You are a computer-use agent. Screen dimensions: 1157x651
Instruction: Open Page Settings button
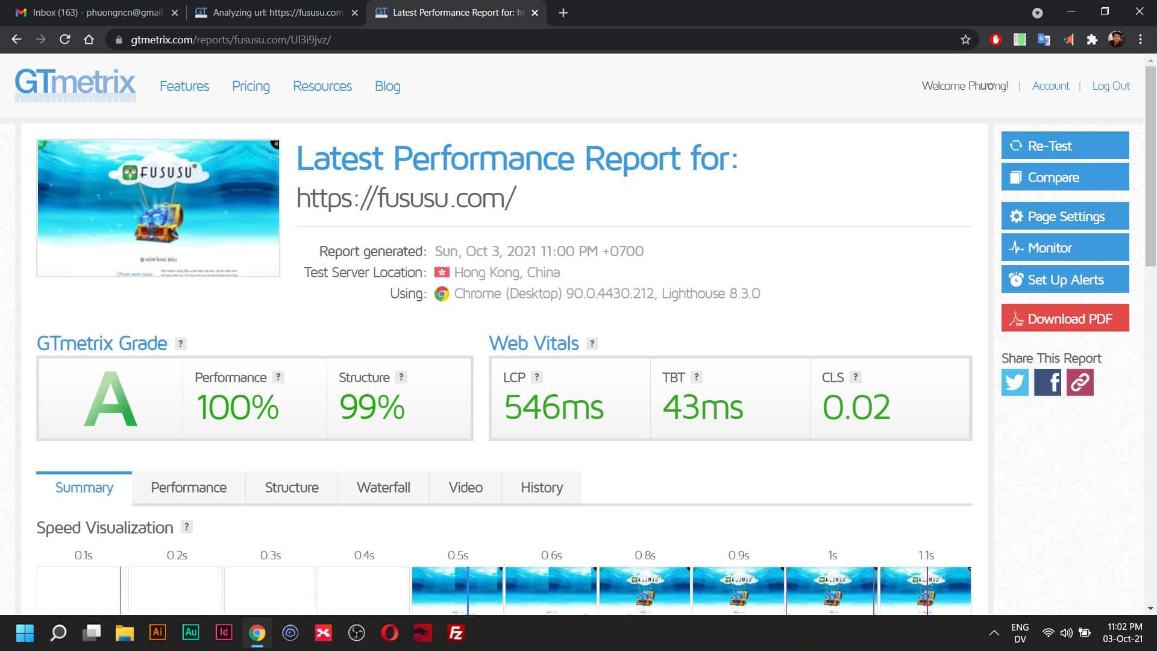[x=1065, y=216]
